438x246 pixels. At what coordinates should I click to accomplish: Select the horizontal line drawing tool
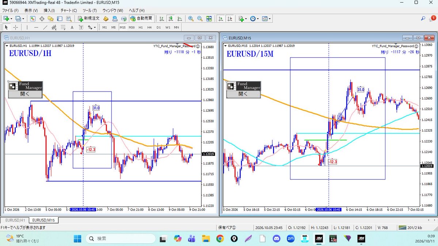coord(36,27)
